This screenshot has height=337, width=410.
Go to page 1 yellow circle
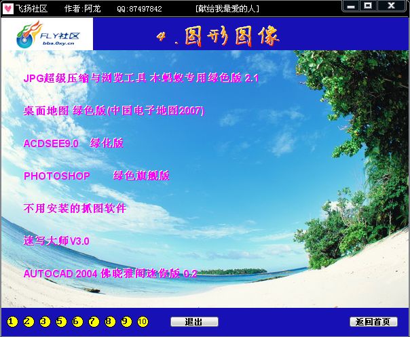tap(12, 321)
